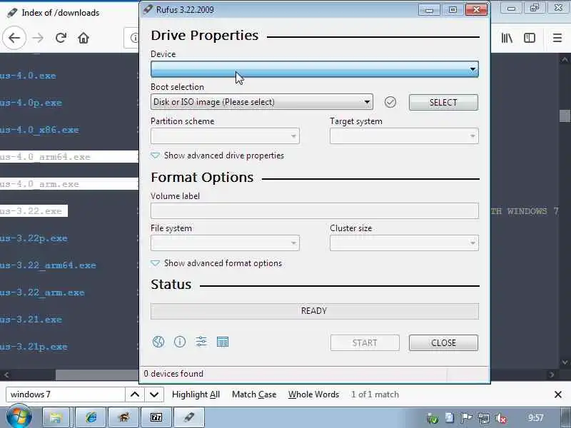This screenshot has width=571, height=428.
Task: Open rufus-3.22_arm.exe download link
Action: pos(42,292)
